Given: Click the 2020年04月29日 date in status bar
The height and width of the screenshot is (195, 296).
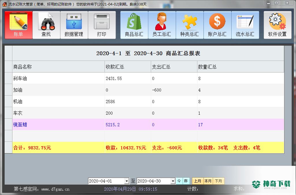Looking at the screenshot, I should [x=120, y=189].
